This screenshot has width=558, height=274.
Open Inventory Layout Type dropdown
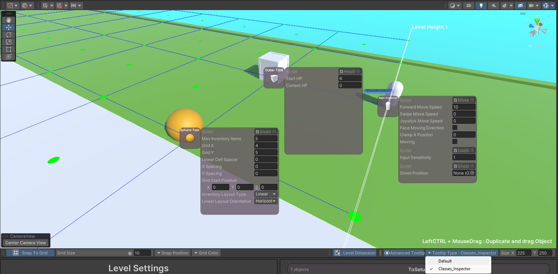[266, 194]
